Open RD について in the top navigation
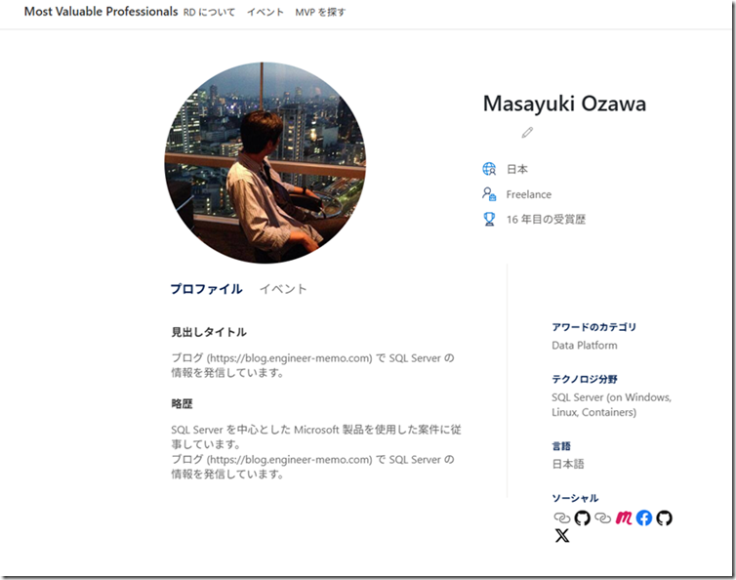Viewport: 736px width, 580px height. pyautogui.click(x=209, y=13)
